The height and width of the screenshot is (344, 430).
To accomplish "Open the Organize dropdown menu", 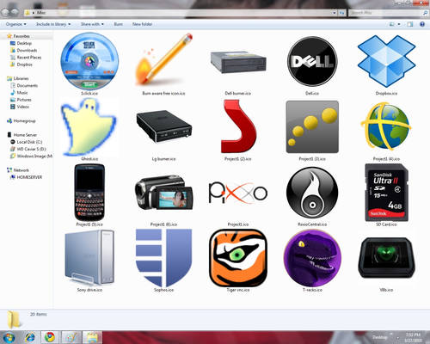I will pos(16,24).
